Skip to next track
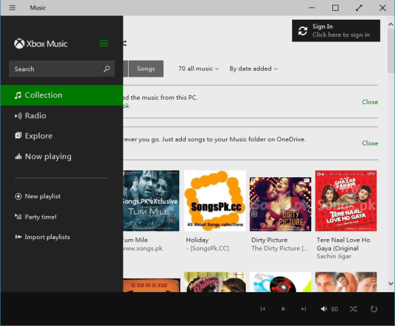Image resolution: width=395 pixels, height=326 pixels. pyautogui.click(x=304, y=309)
